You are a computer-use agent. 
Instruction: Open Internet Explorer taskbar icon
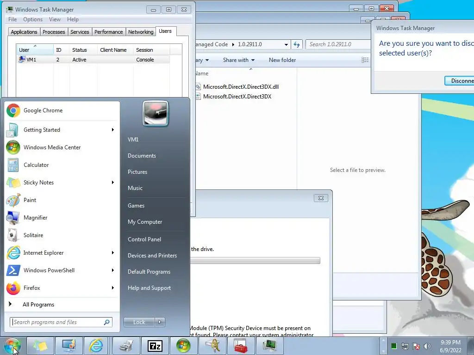[x=96, y=346]
